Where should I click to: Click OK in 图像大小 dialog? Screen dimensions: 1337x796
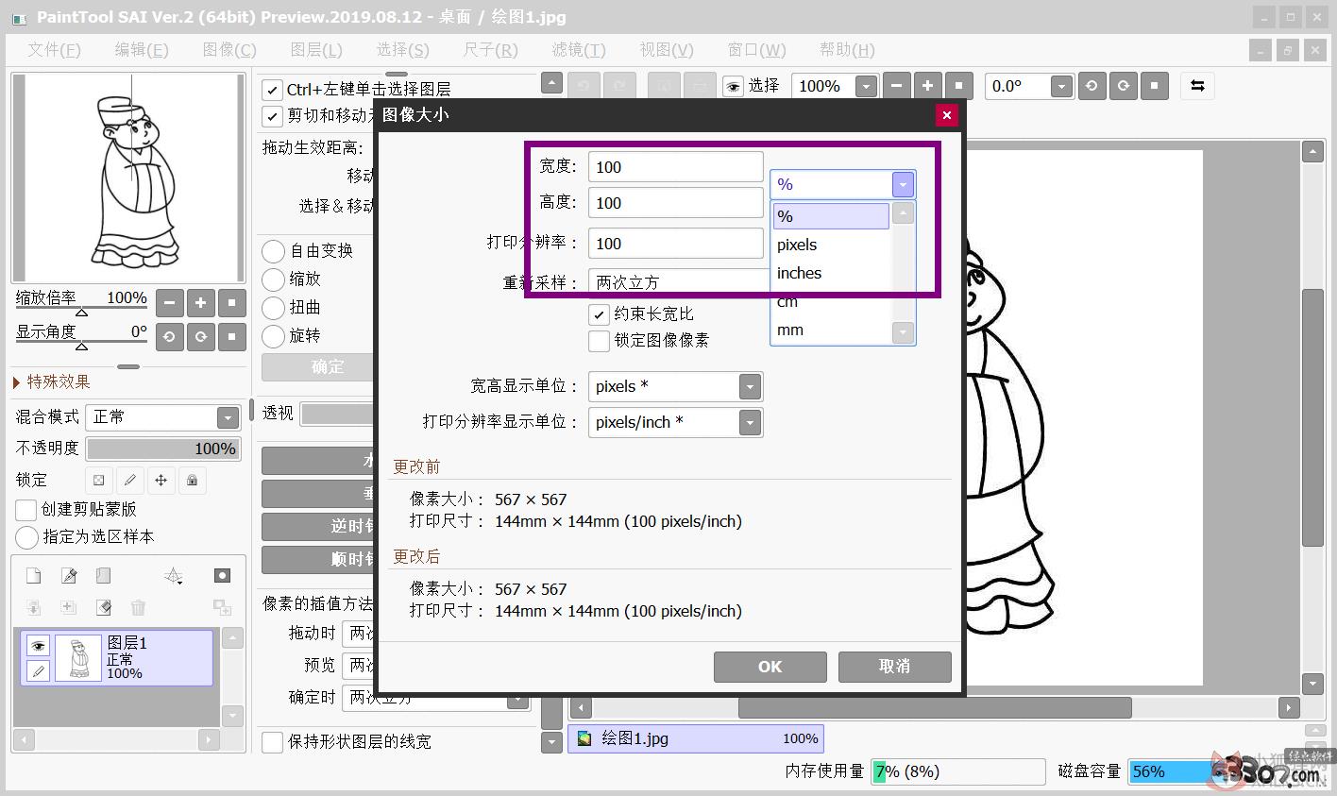770,667
